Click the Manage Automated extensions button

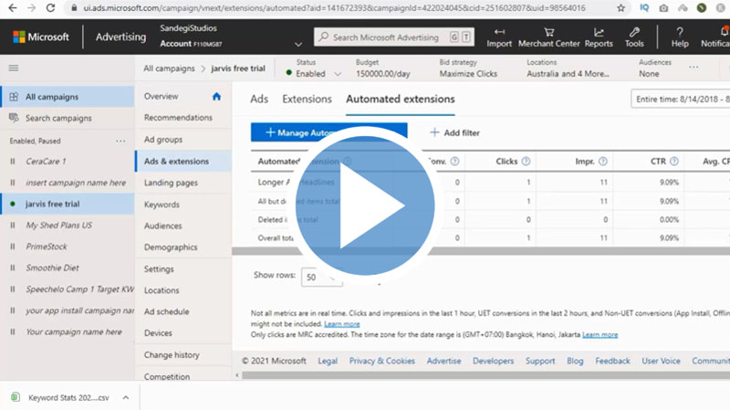coord(329,132)
